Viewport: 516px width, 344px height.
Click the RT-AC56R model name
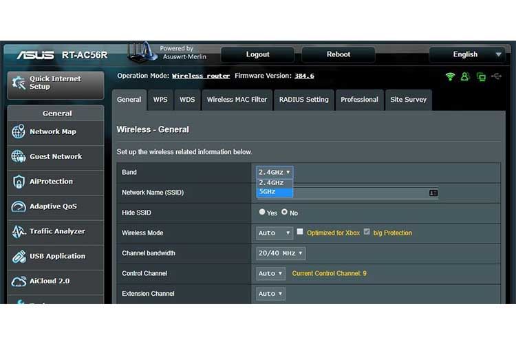(85, 55)
